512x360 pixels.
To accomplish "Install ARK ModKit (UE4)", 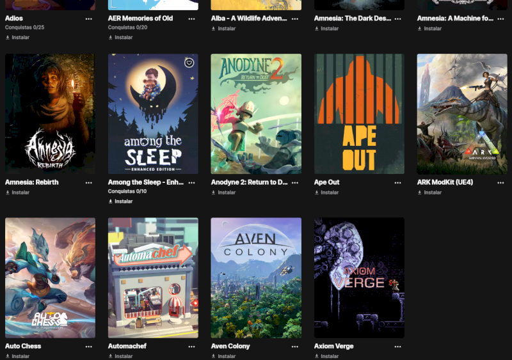I will pyautogui.click(x=429, y=192).
